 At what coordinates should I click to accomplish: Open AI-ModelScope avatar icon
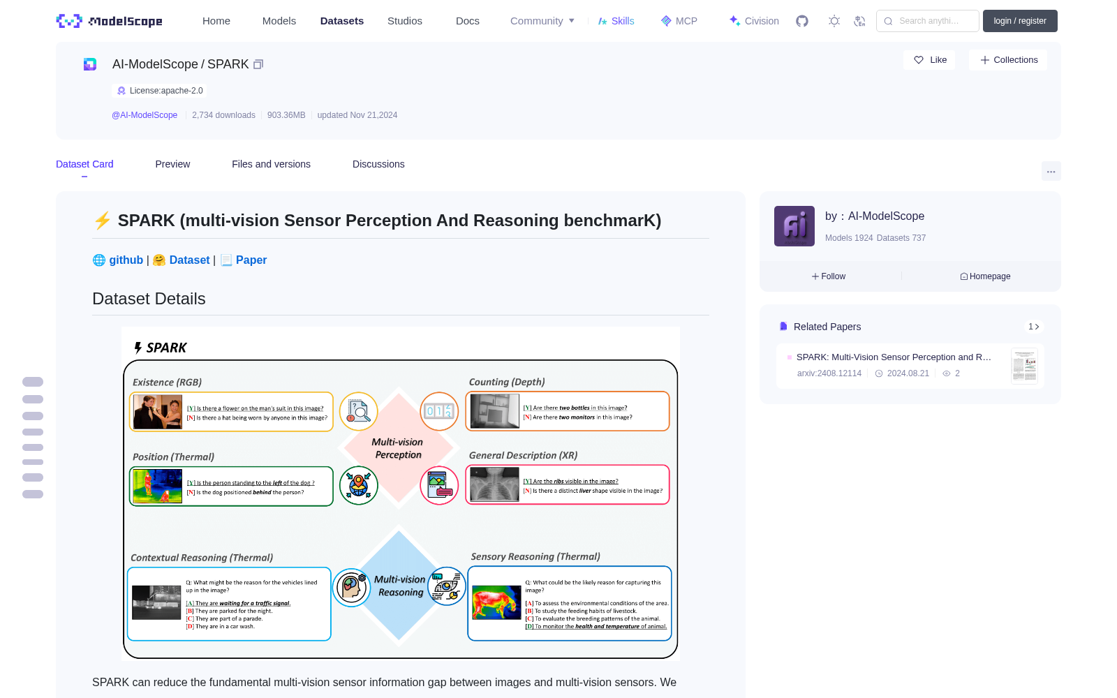pos(794,226)
